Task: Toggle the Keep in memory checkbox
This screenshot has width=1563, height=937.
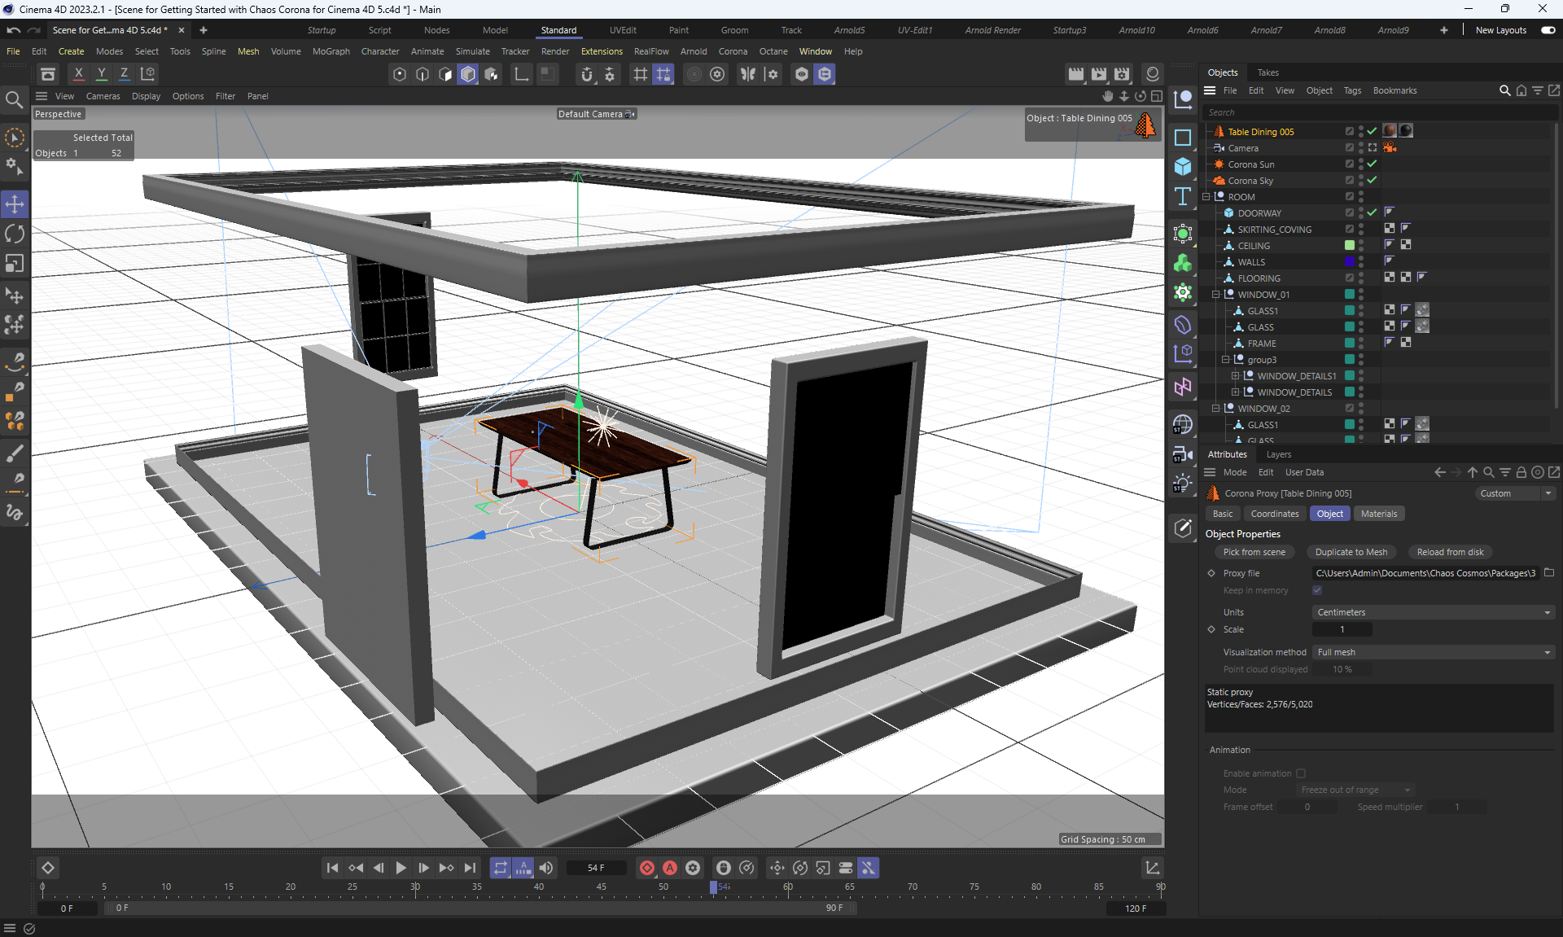Action: click(1317, 590)
